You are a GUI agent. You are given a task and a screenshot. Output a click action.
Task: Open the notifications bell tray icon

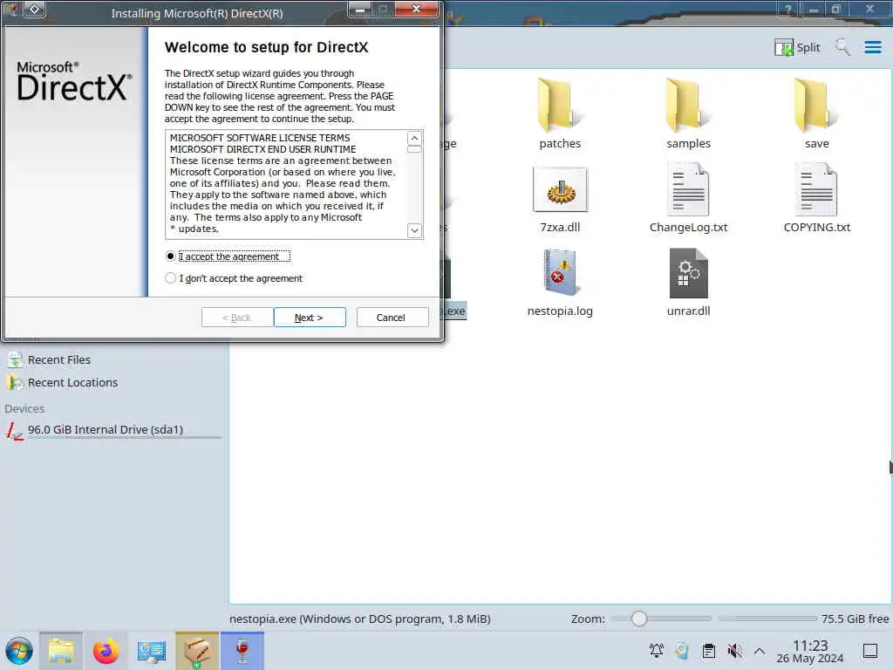656,650
